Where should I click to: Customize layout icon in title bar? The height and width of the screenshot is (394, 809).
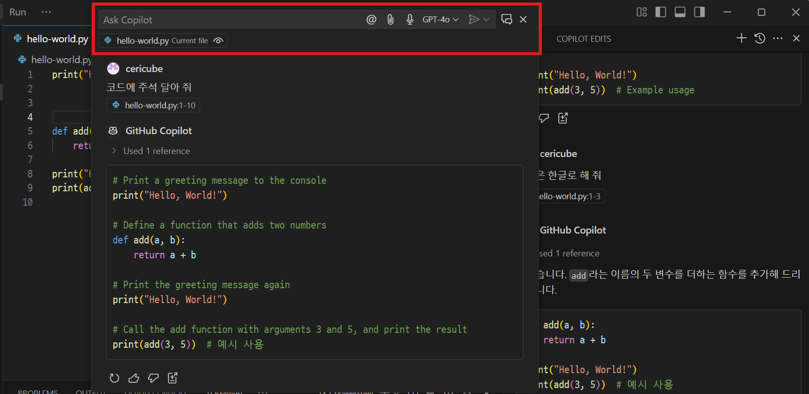[642, 12]
